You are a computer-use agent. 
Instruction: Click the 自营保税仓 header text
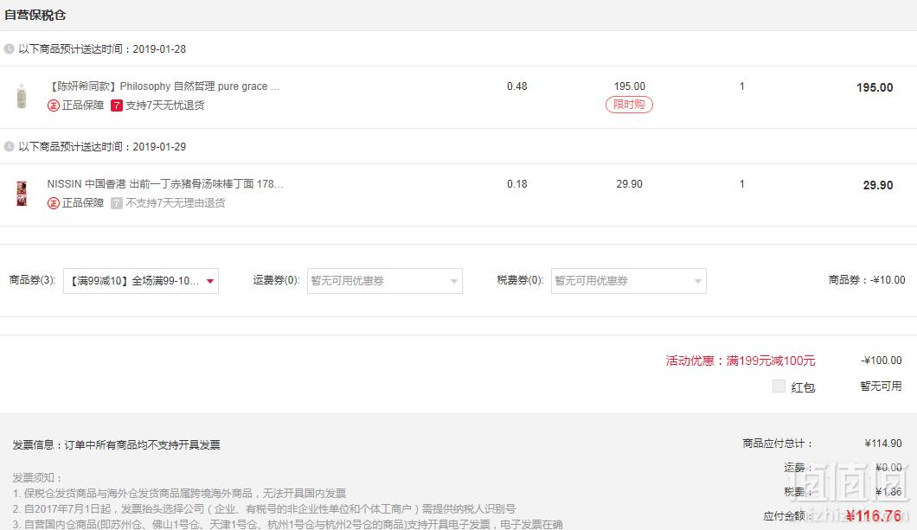(x=35, y=16)
